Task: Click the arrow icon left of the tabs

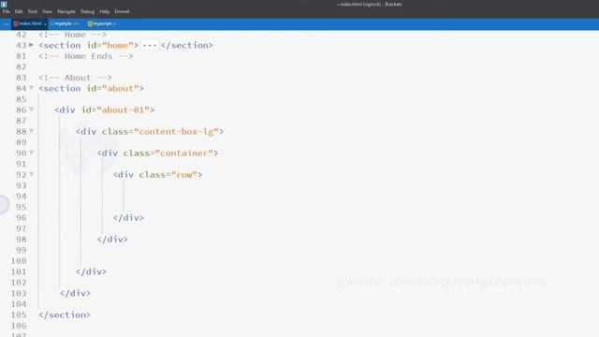Action: tap(6, 23)
